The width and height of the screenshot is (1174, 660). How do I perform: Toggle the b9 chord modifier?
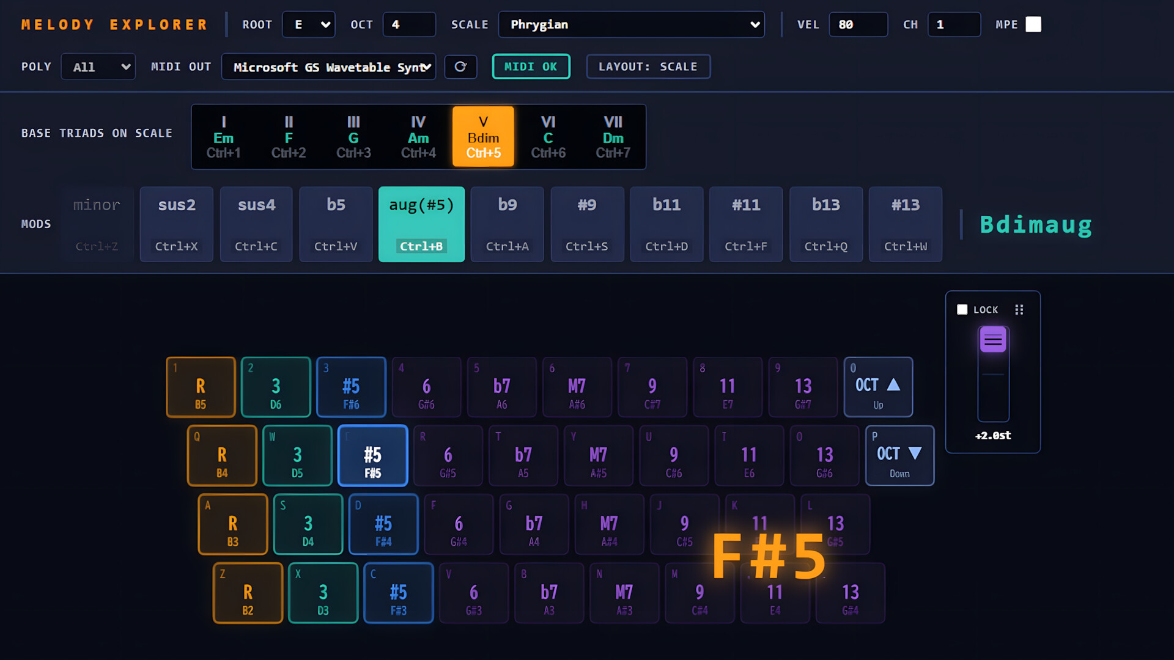(508, 224)
